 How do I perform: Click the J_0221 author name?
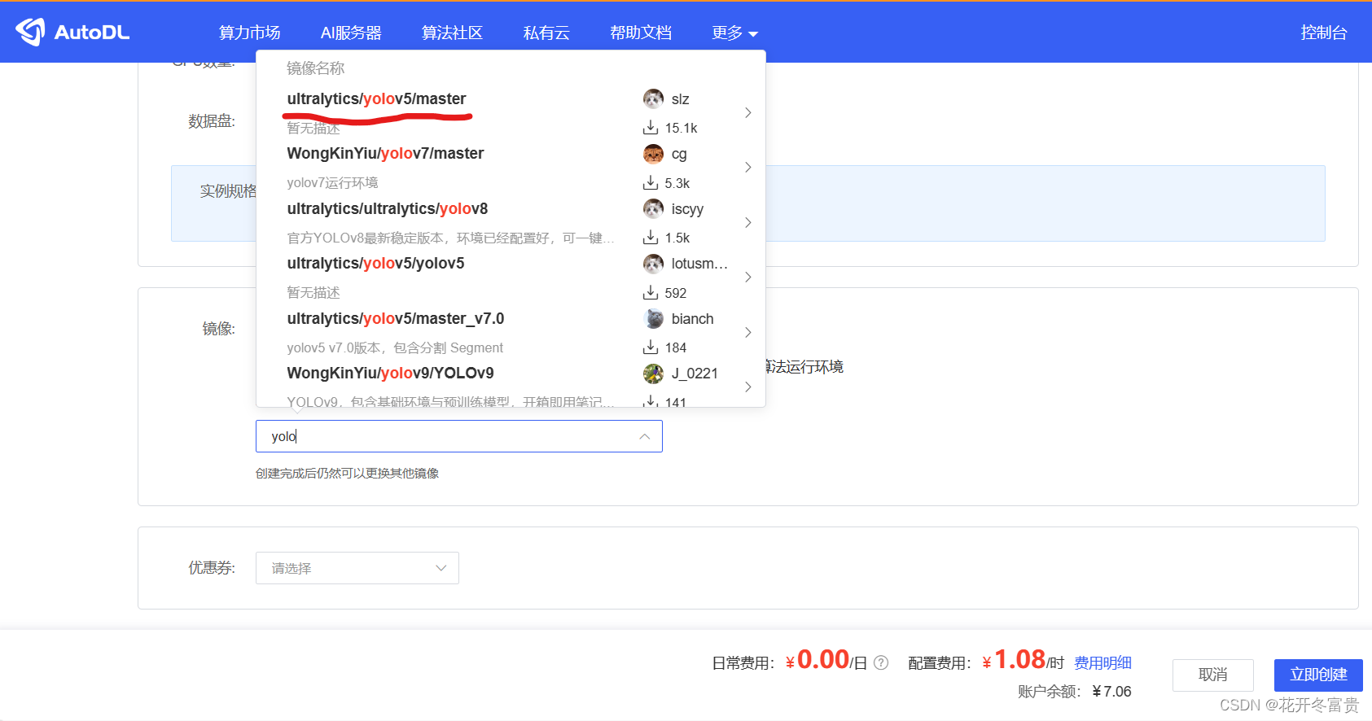pos(695,374)
